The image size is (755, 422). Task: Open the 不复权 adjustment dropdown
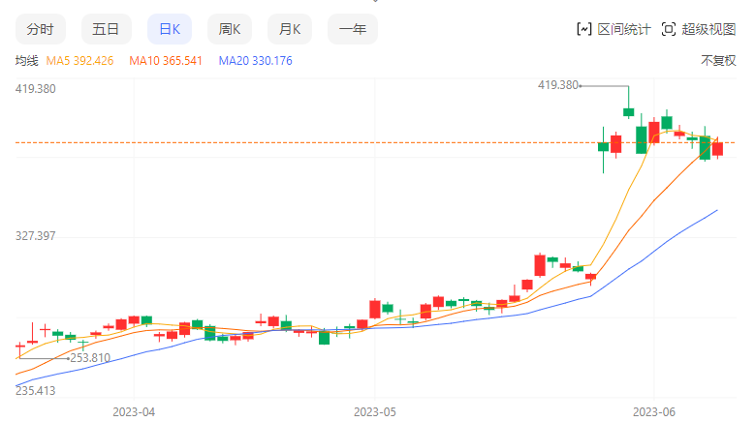pos(718,61)
